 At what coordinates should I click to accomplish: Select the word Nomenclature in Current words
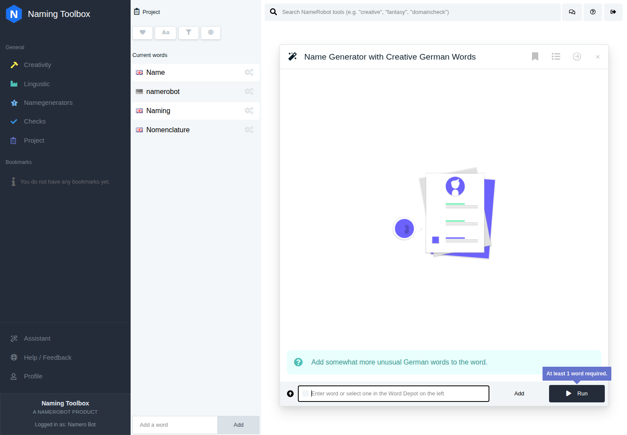tap(168, 130)
